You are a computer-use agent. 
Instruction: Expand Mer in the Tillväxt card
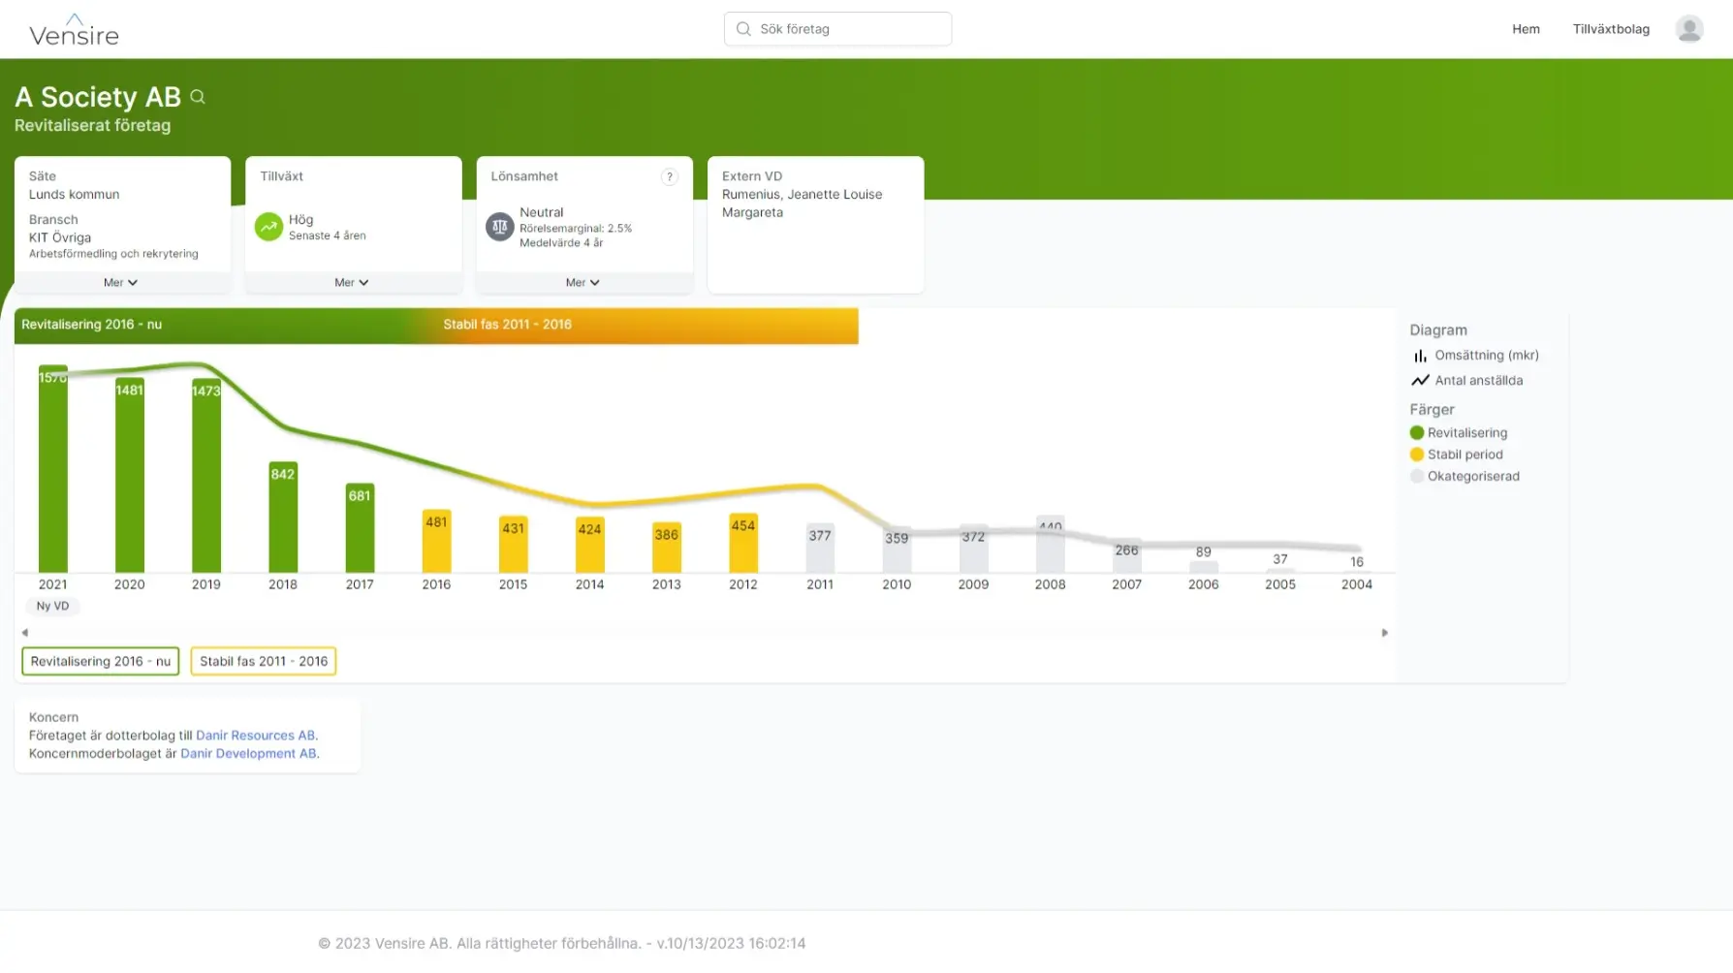point(352,283)
